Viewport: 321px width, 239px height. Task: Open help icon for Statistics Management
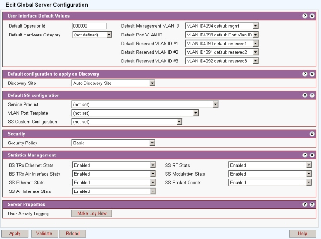click(305, 155)
